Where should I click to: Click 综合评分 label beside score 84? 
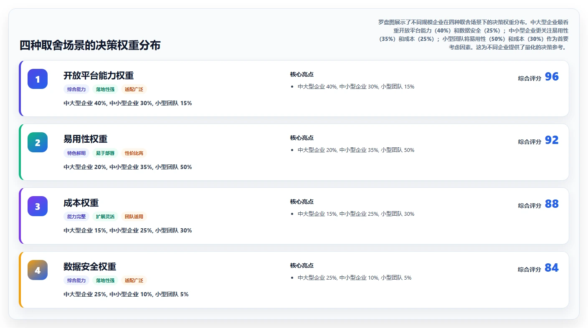[530, 270]
